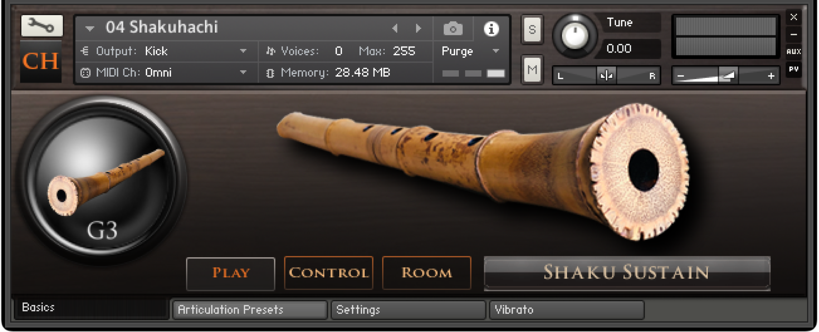This screenshot has height=332, width=819.
Task: Solo the instrument with S button
Action: pyautogui.click(x=532, y=30)
